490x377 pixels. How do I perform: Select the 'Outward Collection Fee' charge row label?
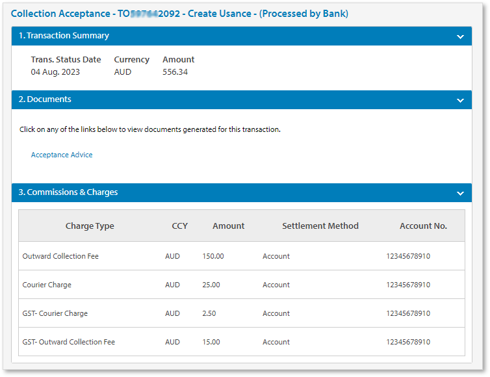point(60,256)
